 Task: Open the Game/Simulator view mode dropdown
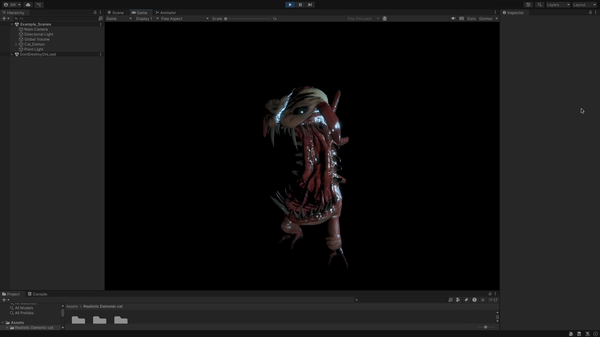click(119, 19)
